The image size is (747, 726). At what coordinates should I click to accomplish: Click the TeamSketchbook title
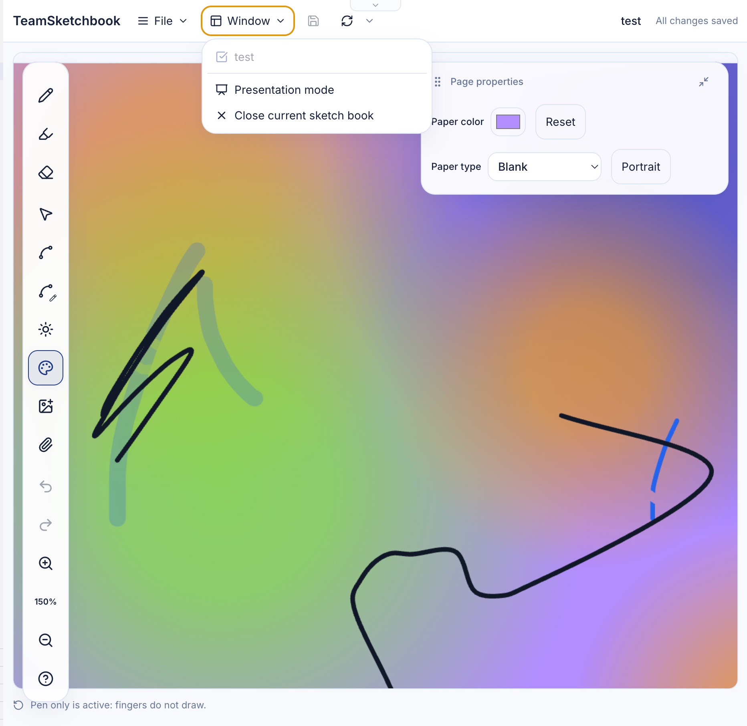67,21
